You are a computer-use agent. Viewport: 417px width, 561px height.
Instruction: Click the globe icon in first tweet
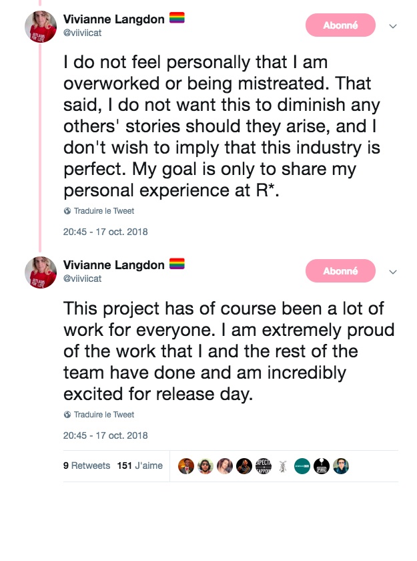pos(67,211)
